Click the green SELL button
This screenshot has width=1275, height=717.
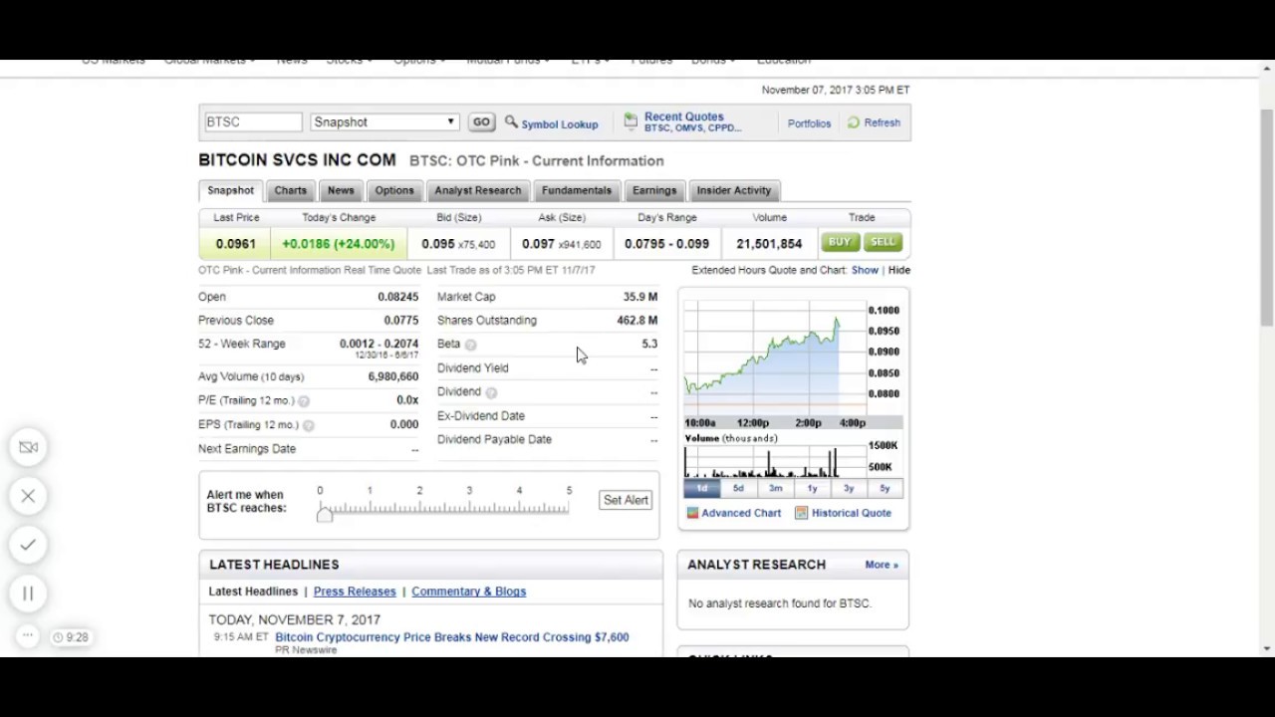pyautogui.click(x=883, y=242)
